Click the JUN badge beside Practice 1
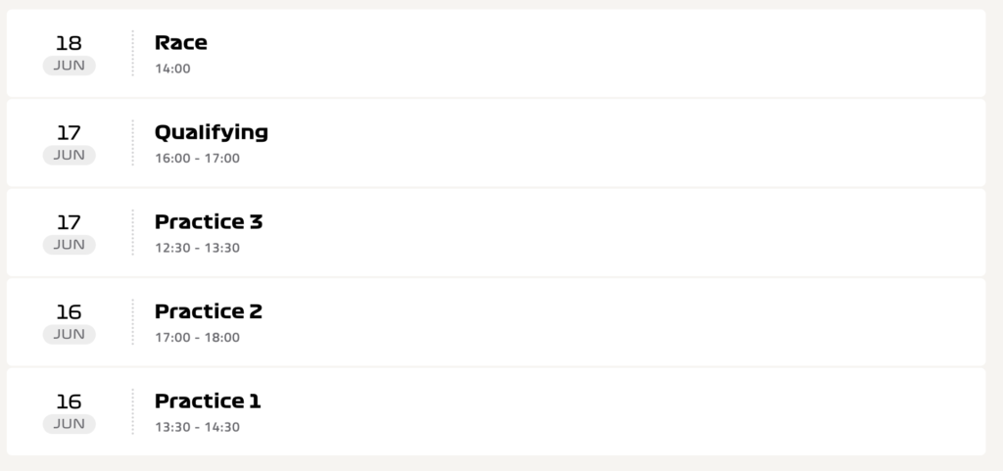Viewport: 1003px width, 471px height. tap(70, 424)
